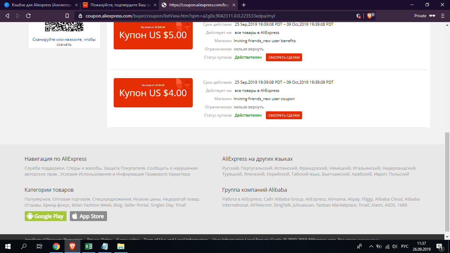Click the App Store download badge
The image size is (450, 253).
point(88,216)
